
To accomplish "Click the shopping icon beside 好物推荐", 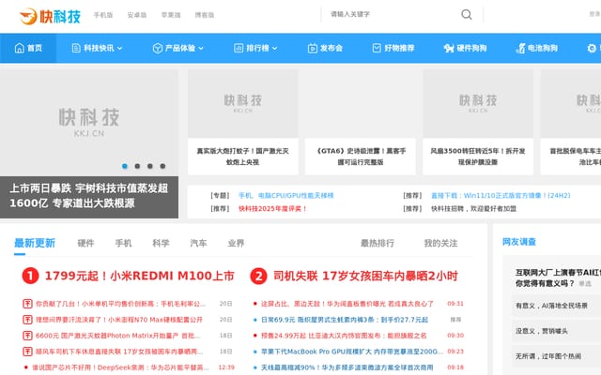I will [377, 48].
